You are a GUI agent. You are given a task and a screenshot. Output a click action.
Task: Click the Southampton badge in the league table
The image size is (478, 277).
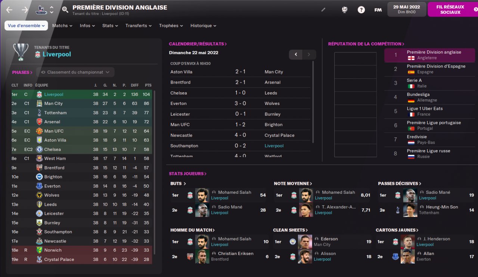pyautogui.click(x=39, y=231)
